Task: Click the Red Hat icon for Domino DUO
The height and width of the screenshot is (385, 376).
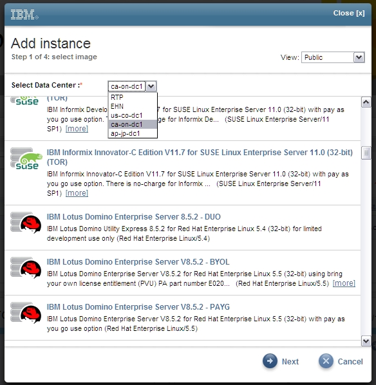Action: [x=26, y=223]
